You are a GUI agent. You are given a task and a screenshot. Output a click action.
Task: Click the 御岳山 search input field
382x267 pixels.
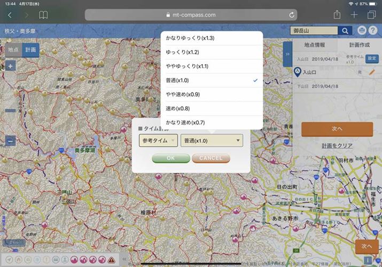pos(314,31)
